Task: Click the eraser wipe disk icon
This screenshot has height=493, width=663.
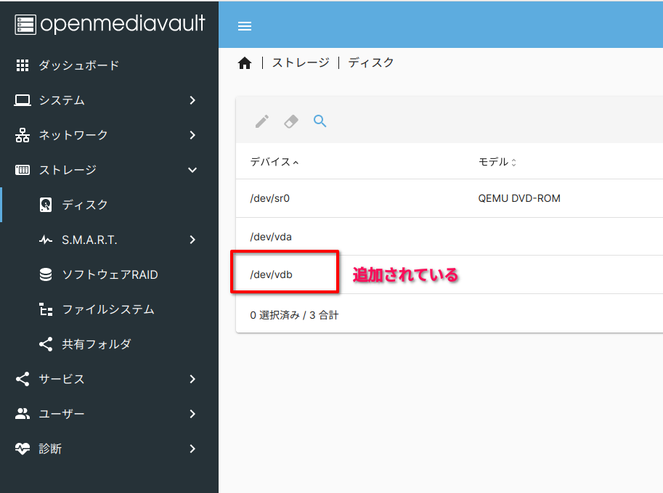Action: click(x=291, y=121)
